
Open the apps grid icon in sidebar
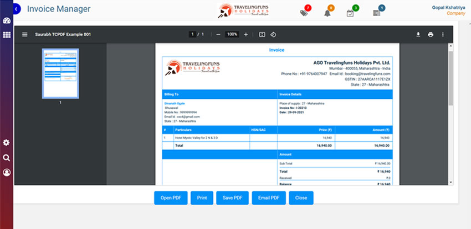point(7,35)
